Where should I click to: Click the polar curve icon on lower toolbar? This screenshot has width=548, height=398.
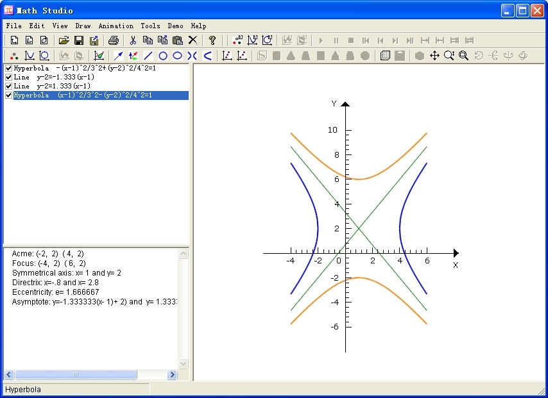point(44,56)
